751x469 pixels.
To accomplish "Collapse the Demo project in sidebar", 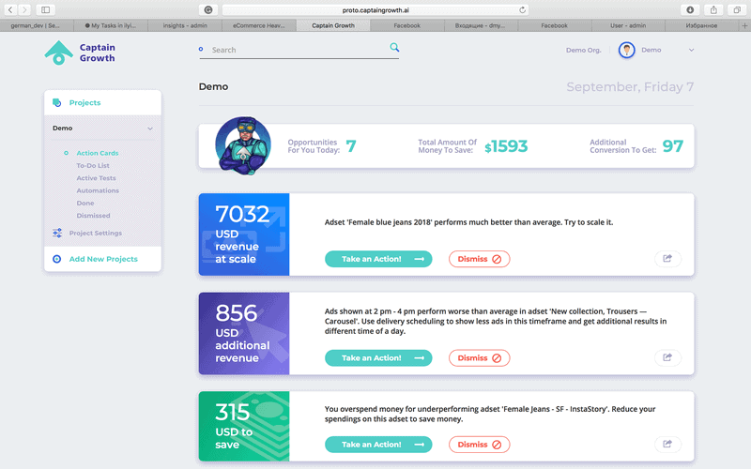I will coord(150,129).
